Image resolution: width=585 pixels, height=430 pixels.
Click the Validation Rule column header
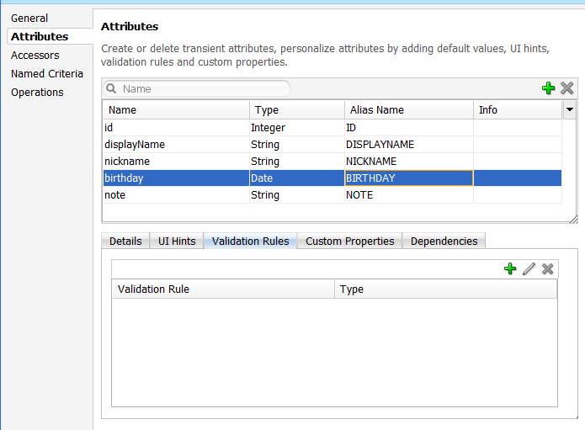223,289
